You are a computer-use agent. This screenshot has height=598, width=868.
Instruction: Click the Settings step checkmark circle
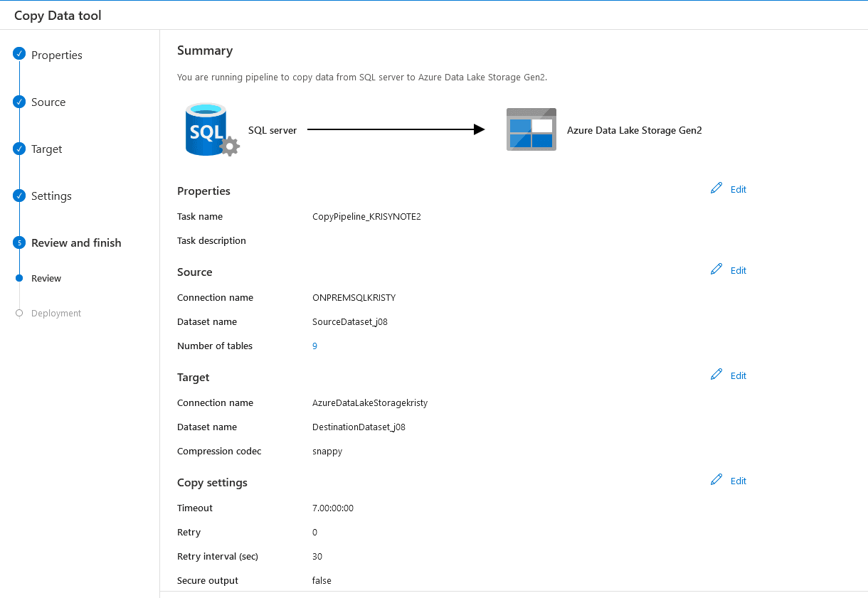(x=19, y=196)
